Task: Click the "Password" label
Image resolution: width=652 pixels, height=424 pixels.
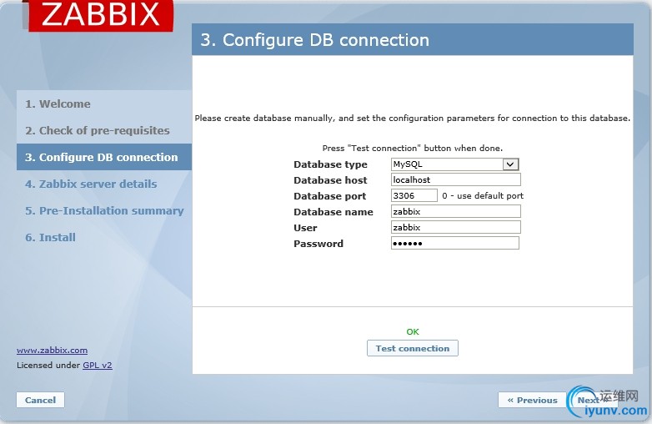Action: (318, 244)
